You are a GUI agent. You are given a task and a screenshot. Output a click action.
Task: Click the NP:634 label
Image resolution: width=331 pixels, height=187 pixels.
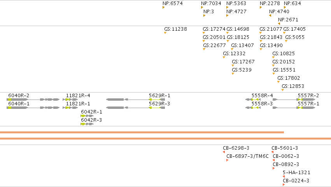[x=292, y=3]
